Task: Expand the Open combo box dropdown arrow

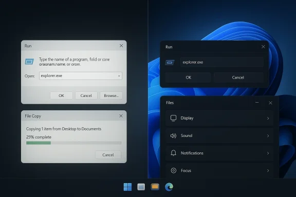Action: pos(119,76)
